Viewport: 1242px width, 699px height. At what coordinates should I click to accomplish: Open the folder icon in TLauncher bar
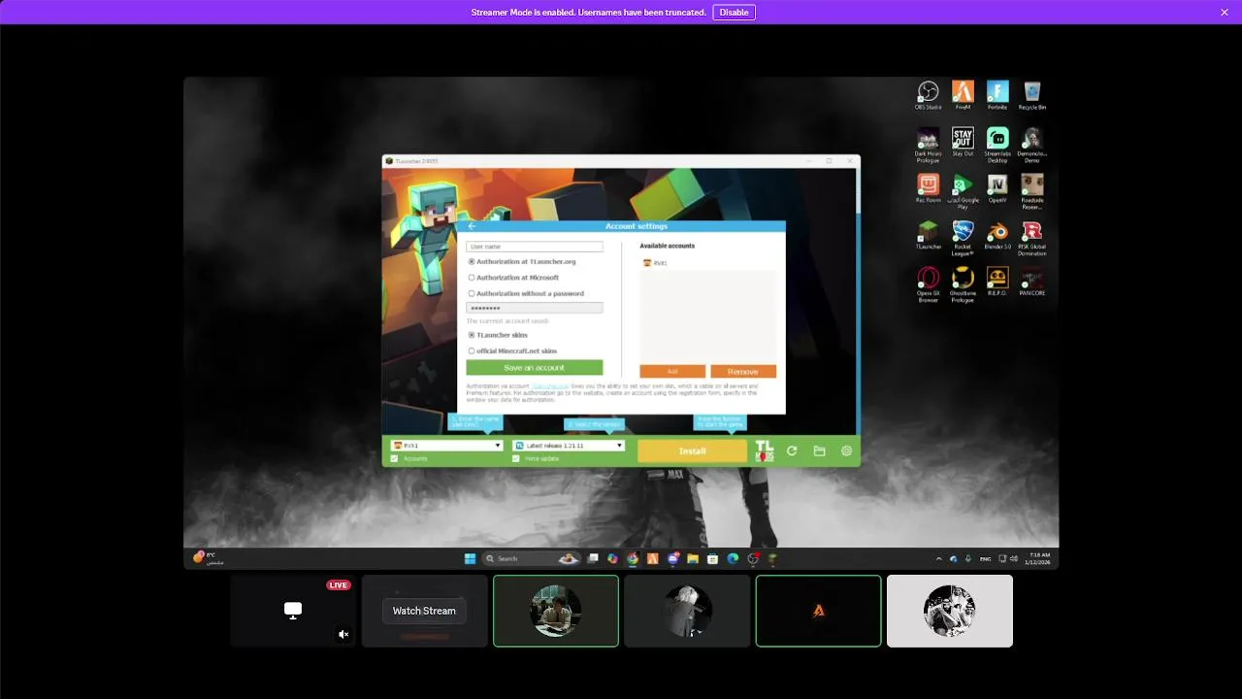[819, 450]
